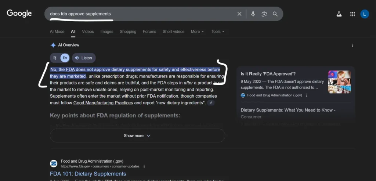Open search by image with the lens icon
The height and width of the screenshot is (181, 376).
click(x=264, y=14)
